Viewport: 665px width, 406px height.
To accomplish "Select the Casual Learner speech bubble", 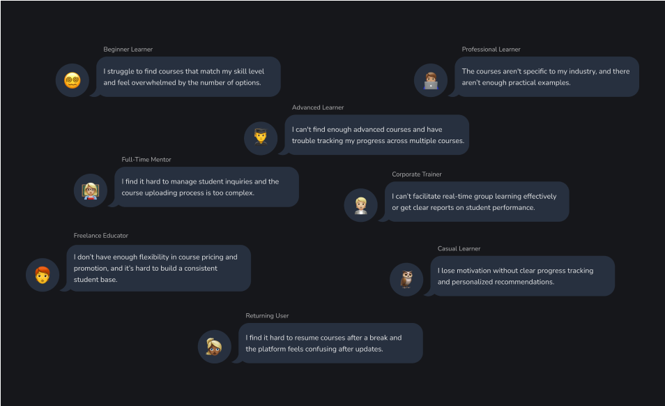I will point(523,276).
